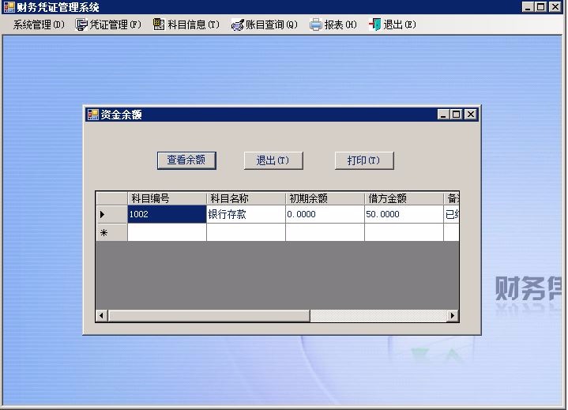Open the 系统管理 menu
The height and width of the screenshot is (410, 568).
(39, 24)
